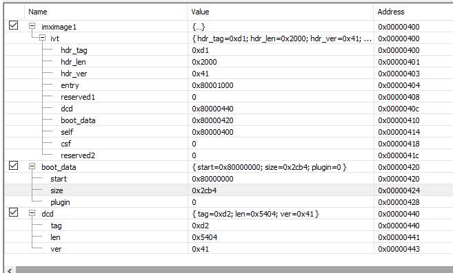Click address 0x00000443
Viewport: 453px width, 273px height.
click(x=399, y=249)
